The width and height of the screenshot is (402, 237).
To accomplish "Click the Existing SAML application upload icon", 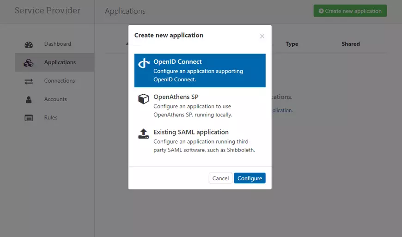I will [144, 134].
